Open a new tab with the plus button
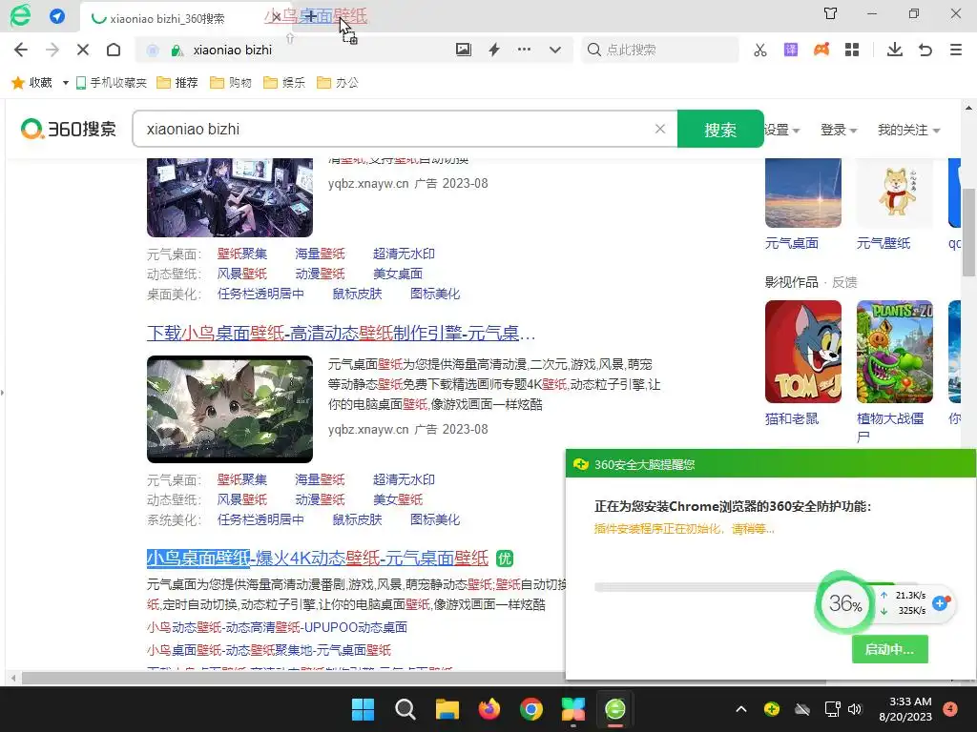The height and width of the screenshot is (732, 977). [x=311, y=17]
